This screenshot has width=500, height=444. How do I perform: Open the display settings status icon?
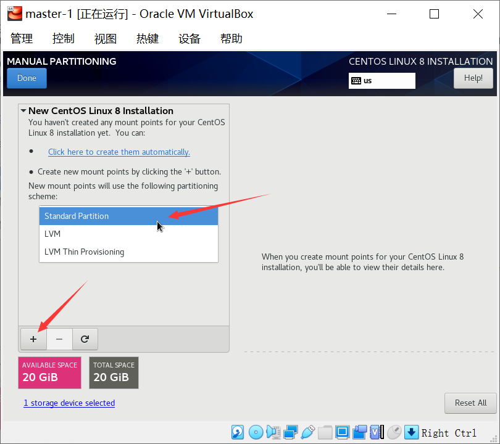(x=342, y=432)
